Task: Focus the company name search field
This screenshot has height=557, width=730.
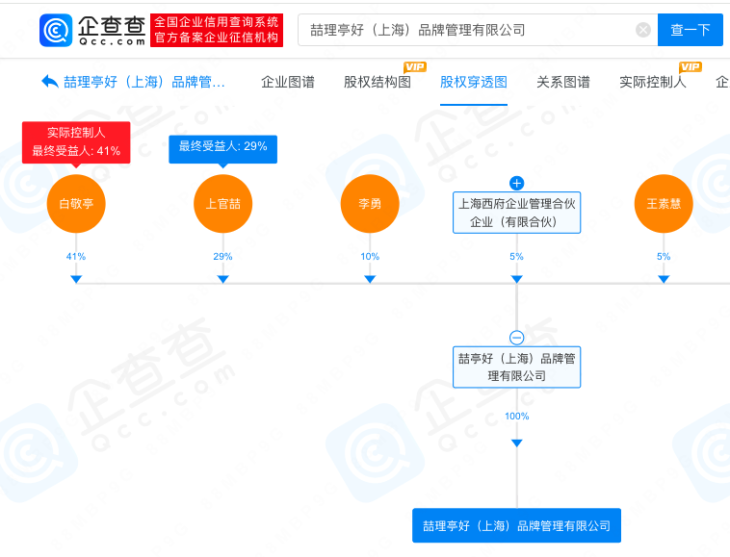Action: (478, 30)
